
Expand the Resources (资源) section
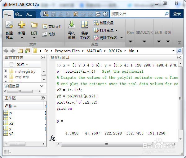point(168,41)
